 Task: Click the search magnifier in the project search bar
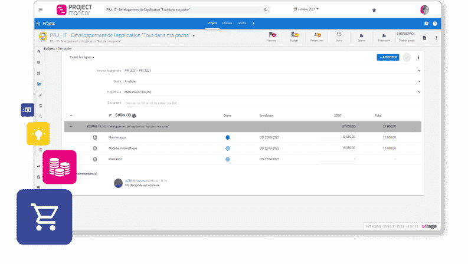pos(266,10)
